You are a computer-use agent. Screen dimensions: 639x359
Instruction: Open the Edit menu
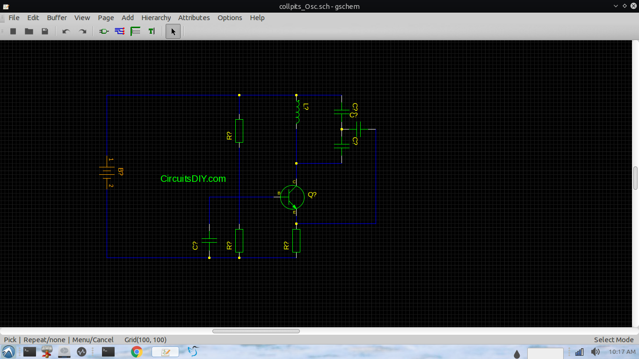pyautogui.click(x=33, y=18)
